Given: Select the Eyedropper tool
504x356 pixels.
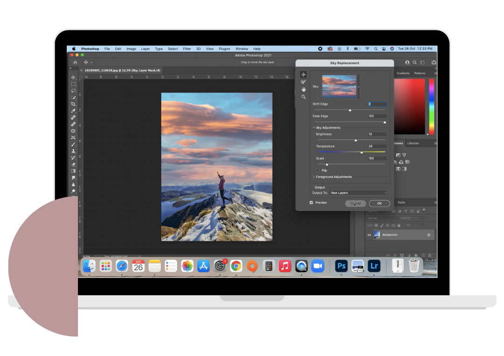Looking at the screenshot, I should point(73,111).
